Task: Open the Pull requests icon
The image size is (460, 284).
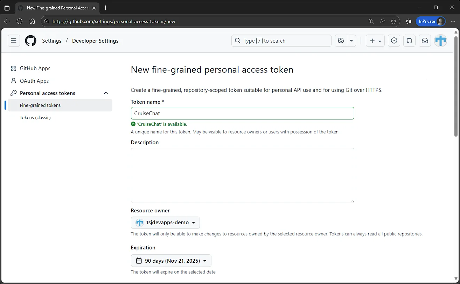Action: (409, 41)
